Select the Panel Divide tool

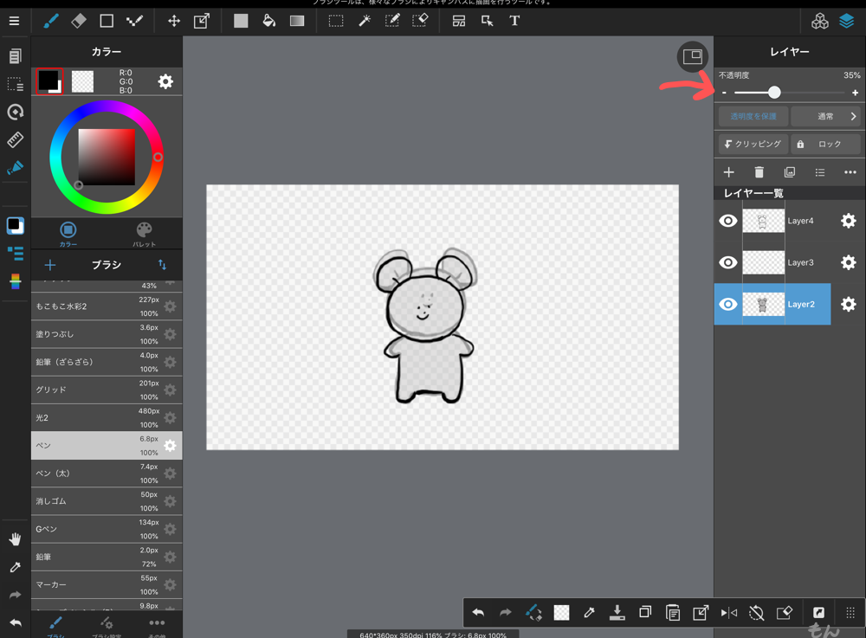click(x=458, y=21)
